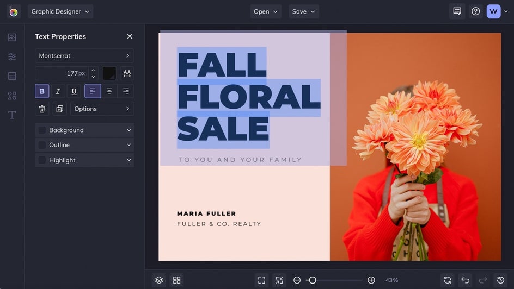
Task: Select the FALL FLORAL SALE headline text
Action: coord(248,97)
